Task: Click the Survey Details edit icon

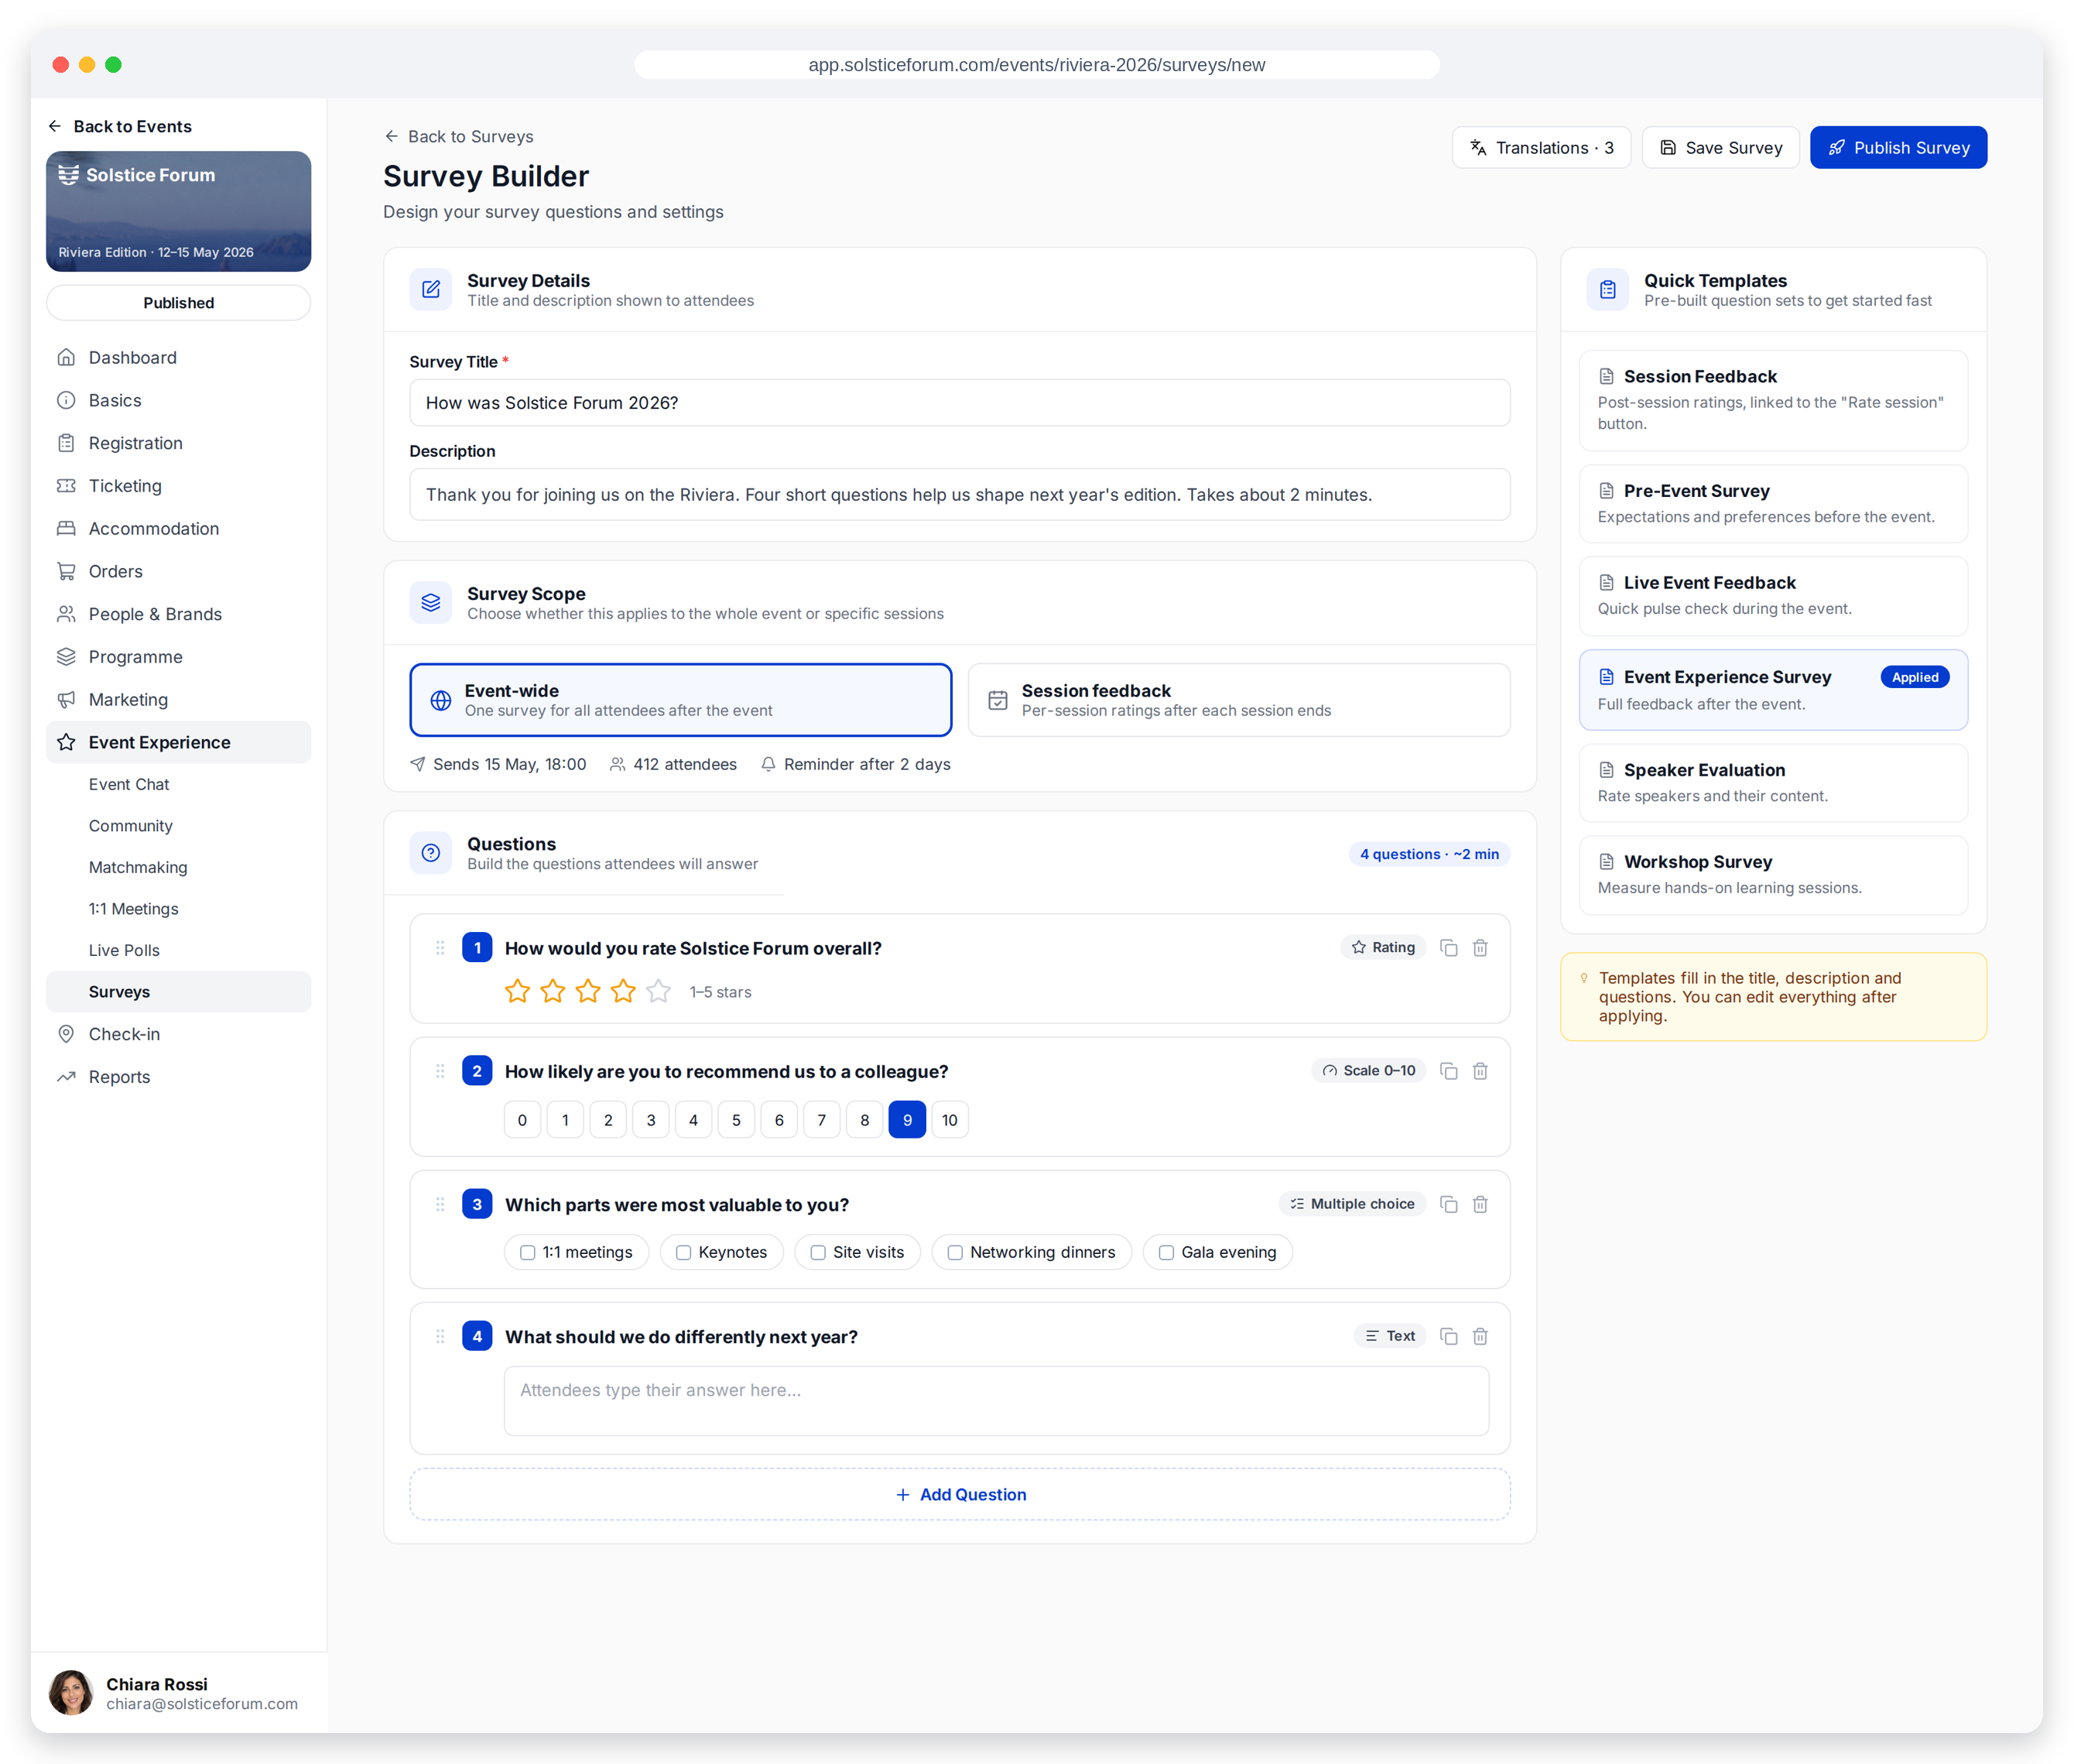Action: (x=431, y=289)
